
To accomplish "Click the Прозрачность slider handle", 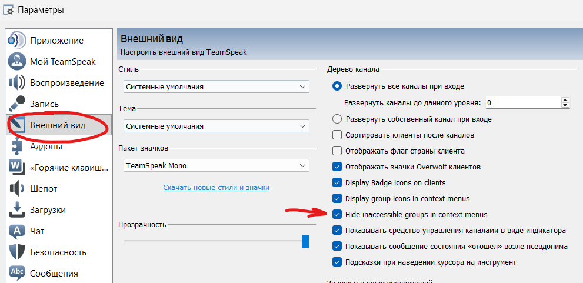I will point(305,241).
